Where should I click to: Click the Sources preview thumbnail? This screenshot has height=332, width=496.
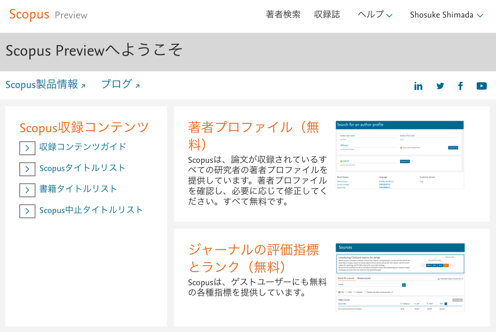coord(400,278)
